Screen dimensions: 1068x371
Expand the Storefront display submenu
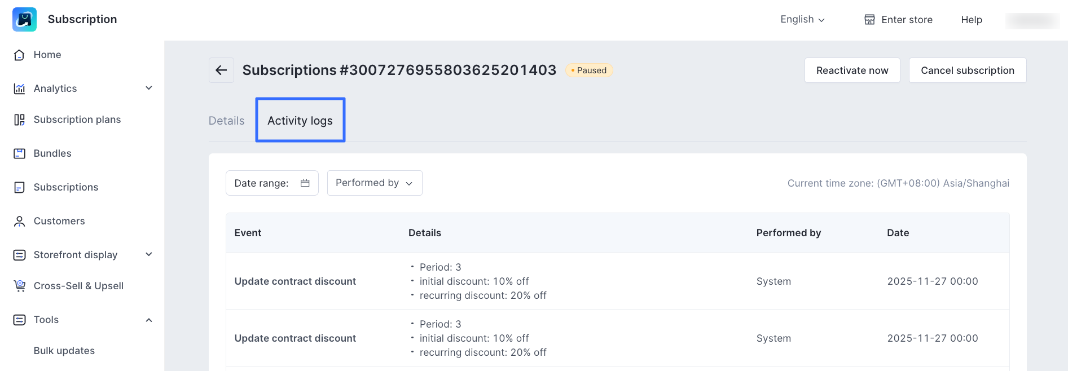click(x=149, y=254)
